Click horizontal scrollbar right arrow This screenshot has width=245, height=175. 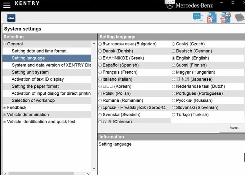pyautogui.click(x=88, y=174)
